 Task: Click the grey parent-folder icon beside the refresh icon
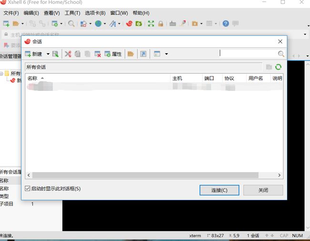(269, 67)
